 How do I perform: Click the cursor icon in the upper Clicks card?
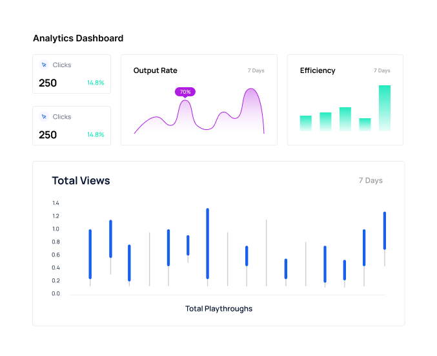click(x=44, y=65)
